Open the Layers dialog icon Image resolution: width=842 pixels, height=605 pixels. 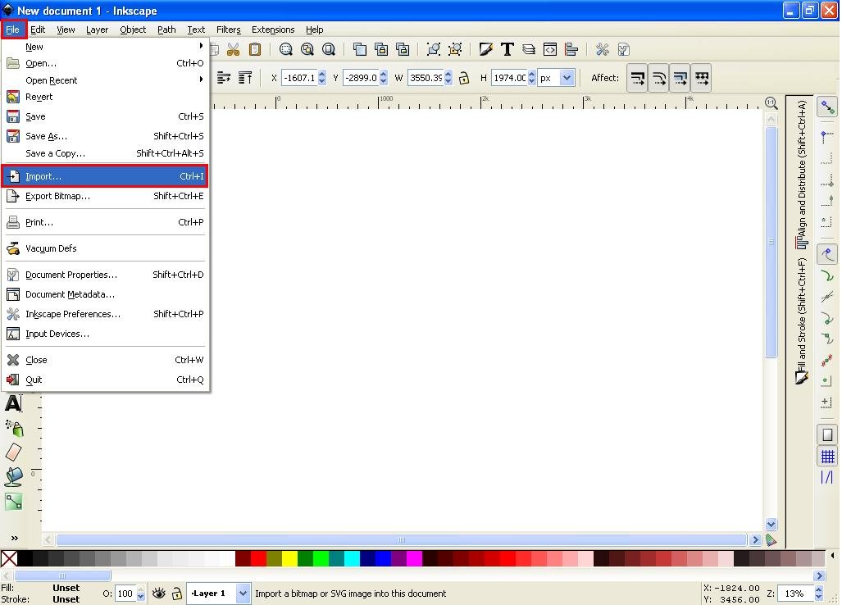tap(529, 50)
